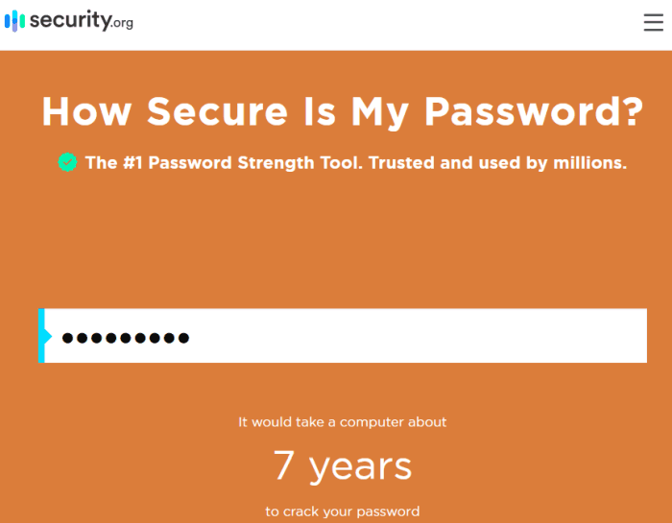
Task: Click the "to crack your password" text
Action: click(x=342, y=511)
